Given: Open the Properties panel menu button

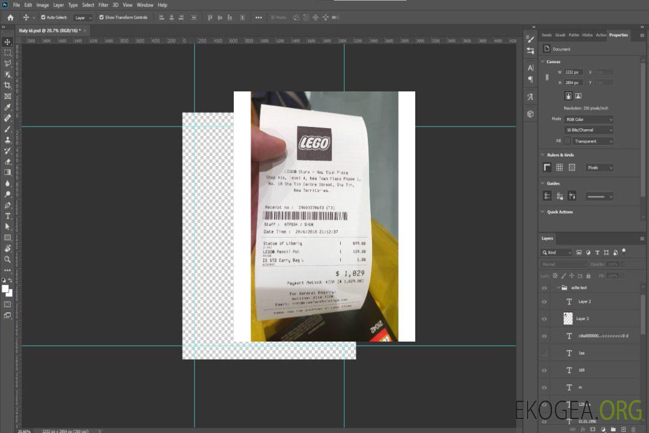Looking at the screenshot, I should point(642,35).
